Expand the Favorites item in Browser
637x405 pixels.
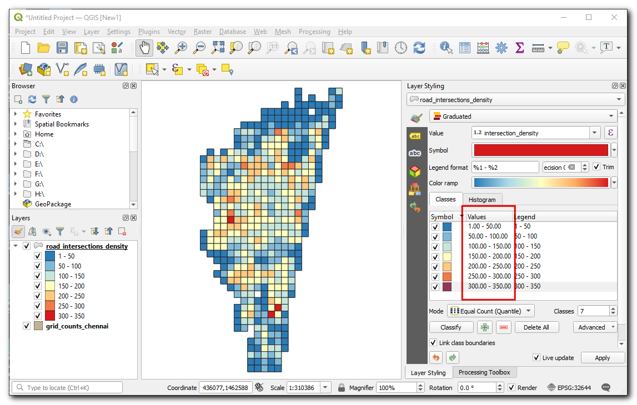coord(16,114)
